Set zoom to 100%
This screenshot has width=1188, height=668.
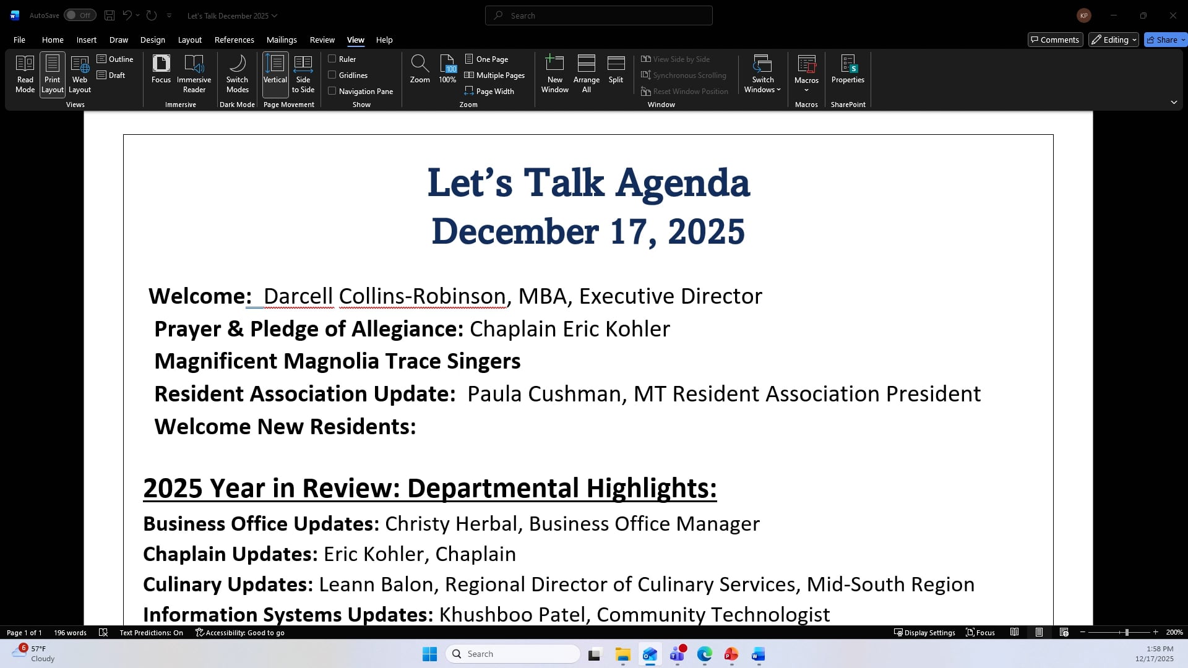coord(447,69)
